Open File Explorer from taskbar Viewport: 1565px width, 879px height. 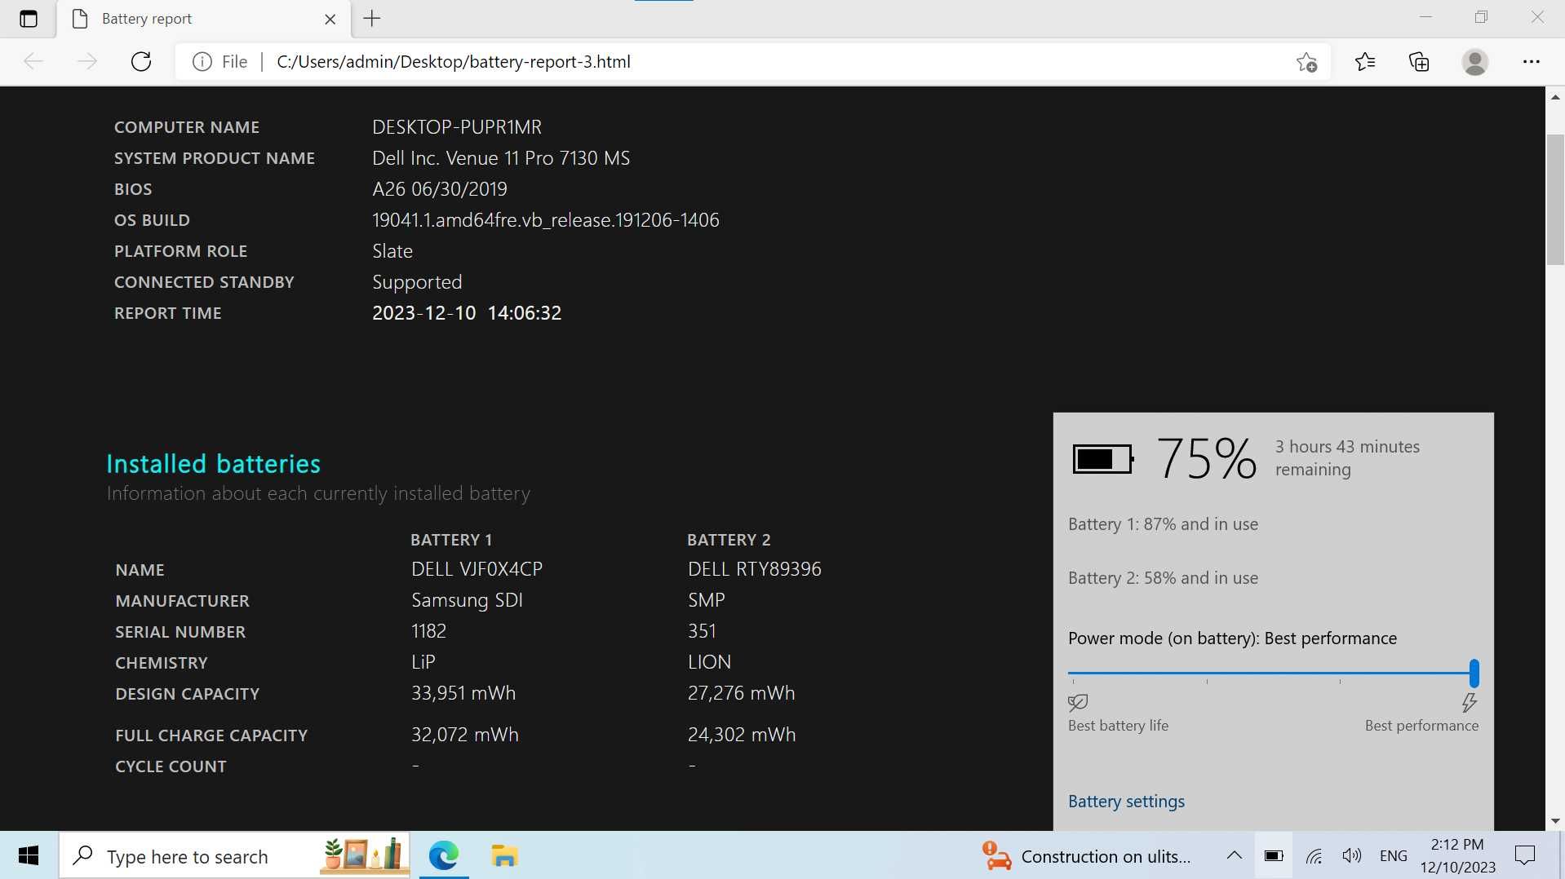point(504,855)
